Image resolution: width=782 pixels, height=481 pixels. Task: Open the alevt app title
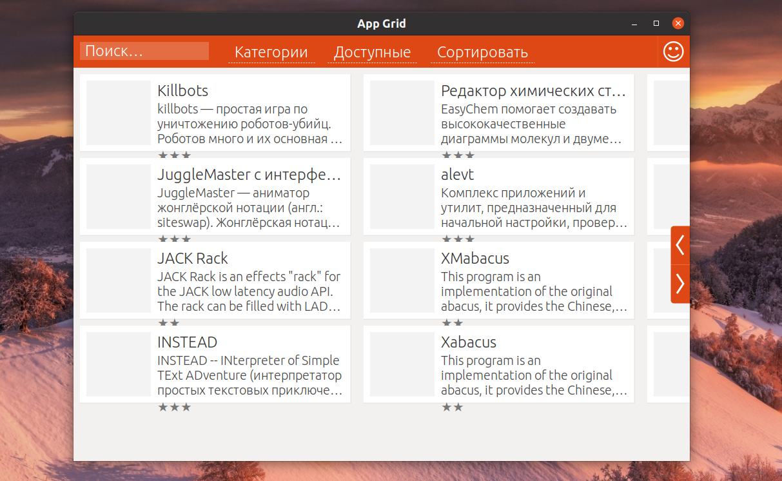458,175
